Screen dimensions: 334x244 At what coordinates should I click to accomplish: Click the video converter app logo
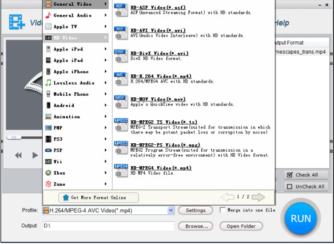coord(17,22)
